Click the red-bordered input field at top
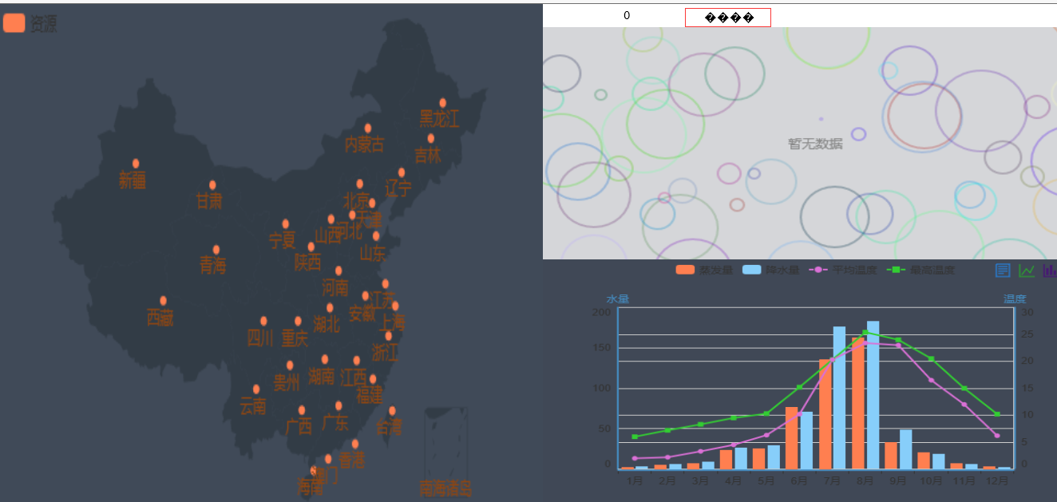Screen dimensions: 1057x502 pos(727,18)
